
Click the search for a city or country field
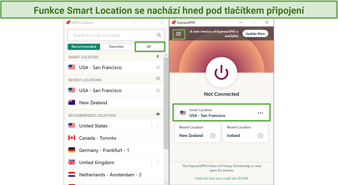[116, 35]
